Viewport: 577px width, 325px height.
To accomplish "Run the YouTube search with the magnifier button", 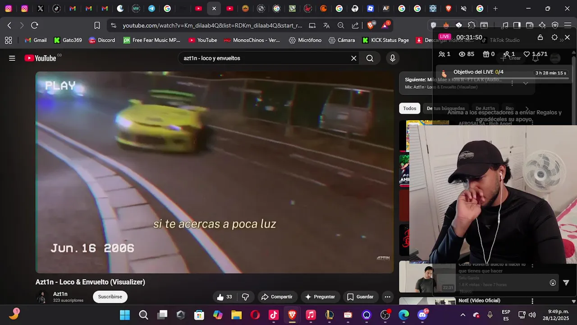I will click(x=370, y=58).
